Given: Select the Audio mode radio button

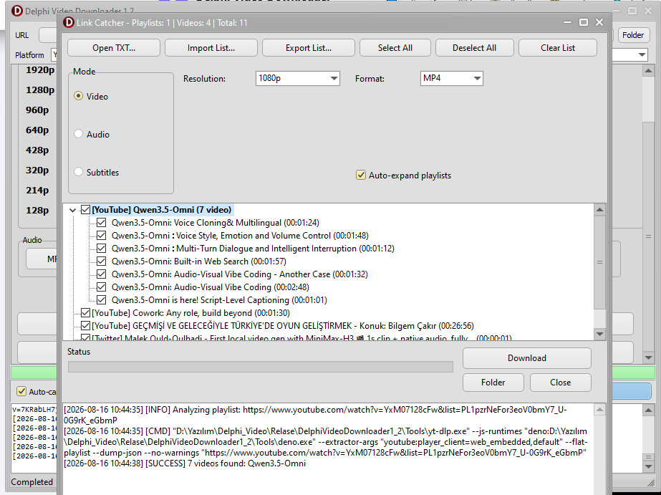Looking at the screenshot, I should tap(78, 134).
